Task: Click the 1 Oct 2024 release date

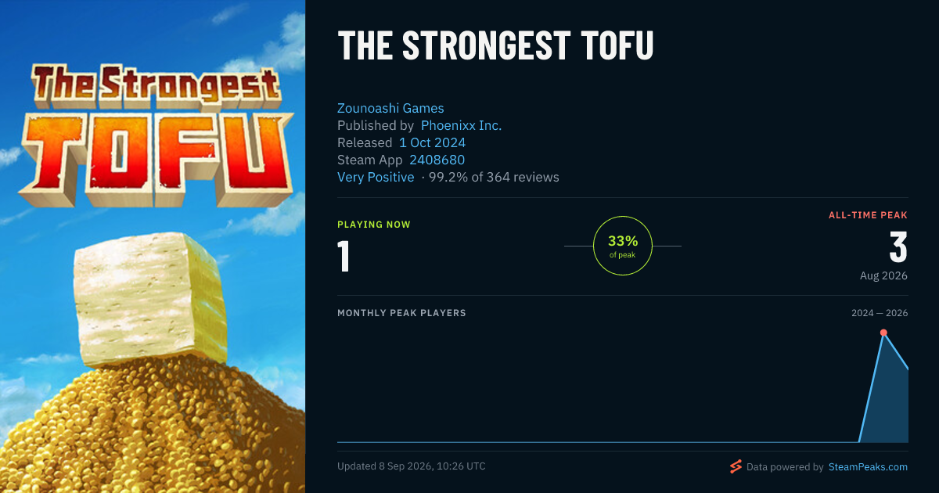Action: pos(432,142)
